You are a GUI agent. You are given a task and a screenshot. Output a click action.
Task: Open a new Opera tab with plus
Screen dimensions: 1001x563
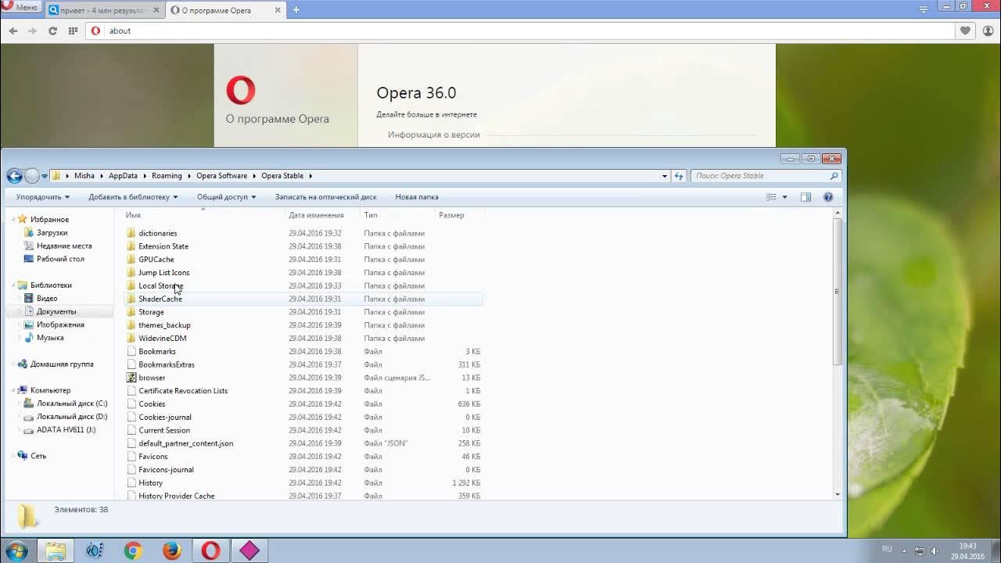tap(296, 10)
